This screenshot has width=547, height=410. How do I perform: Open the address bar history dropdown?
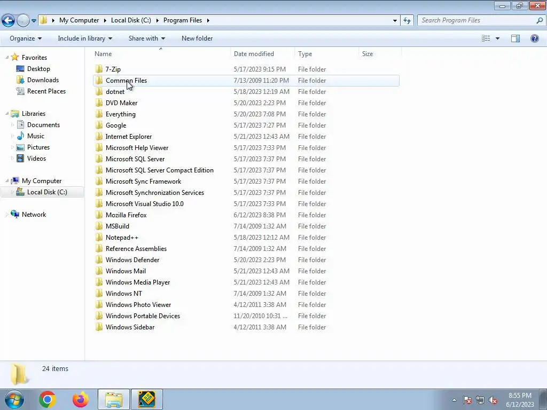395,21
